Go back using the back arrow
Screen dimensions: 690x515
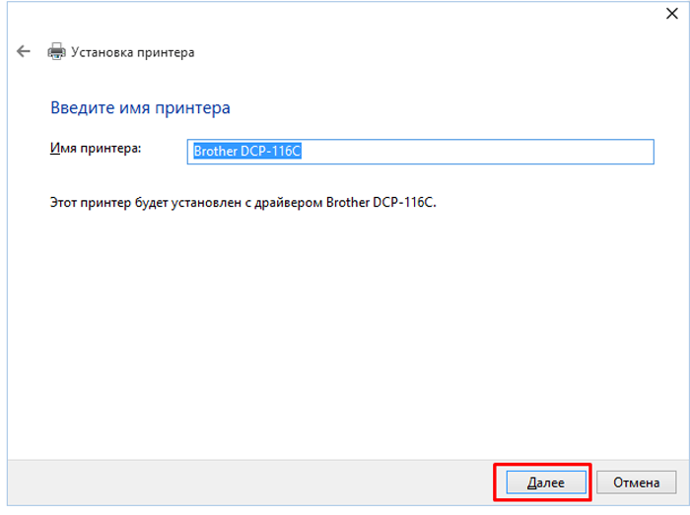point(24,51)
